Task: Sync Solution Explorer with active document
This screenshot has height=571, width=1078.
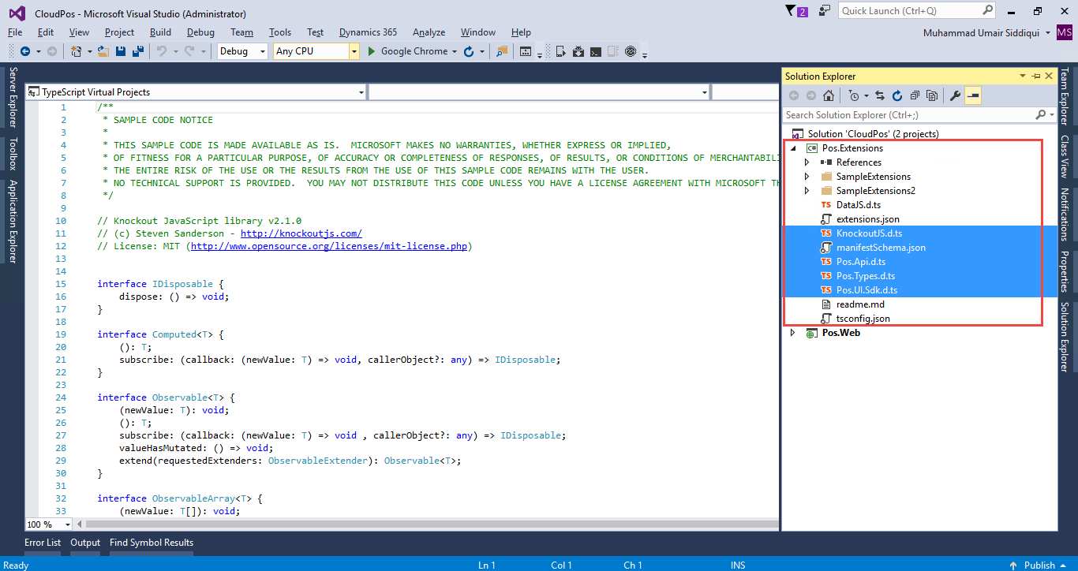Action: coord(879,95)
